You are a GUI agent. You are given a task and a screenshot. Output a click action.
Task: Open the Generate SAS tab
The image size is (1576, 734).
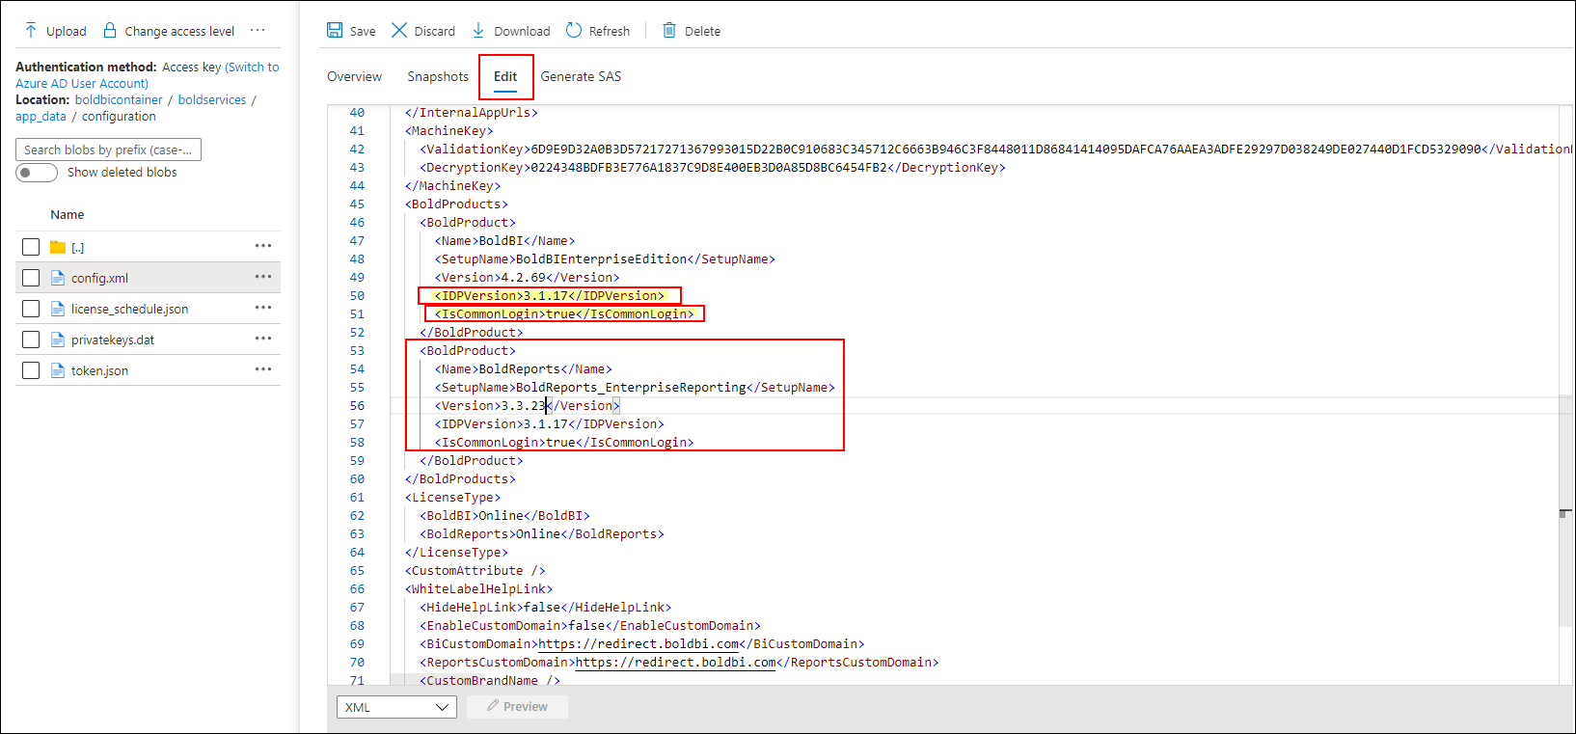(x=581, y=76)
